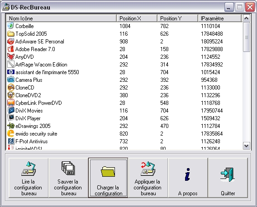Select the DivX Movies icon

[11, 111]
